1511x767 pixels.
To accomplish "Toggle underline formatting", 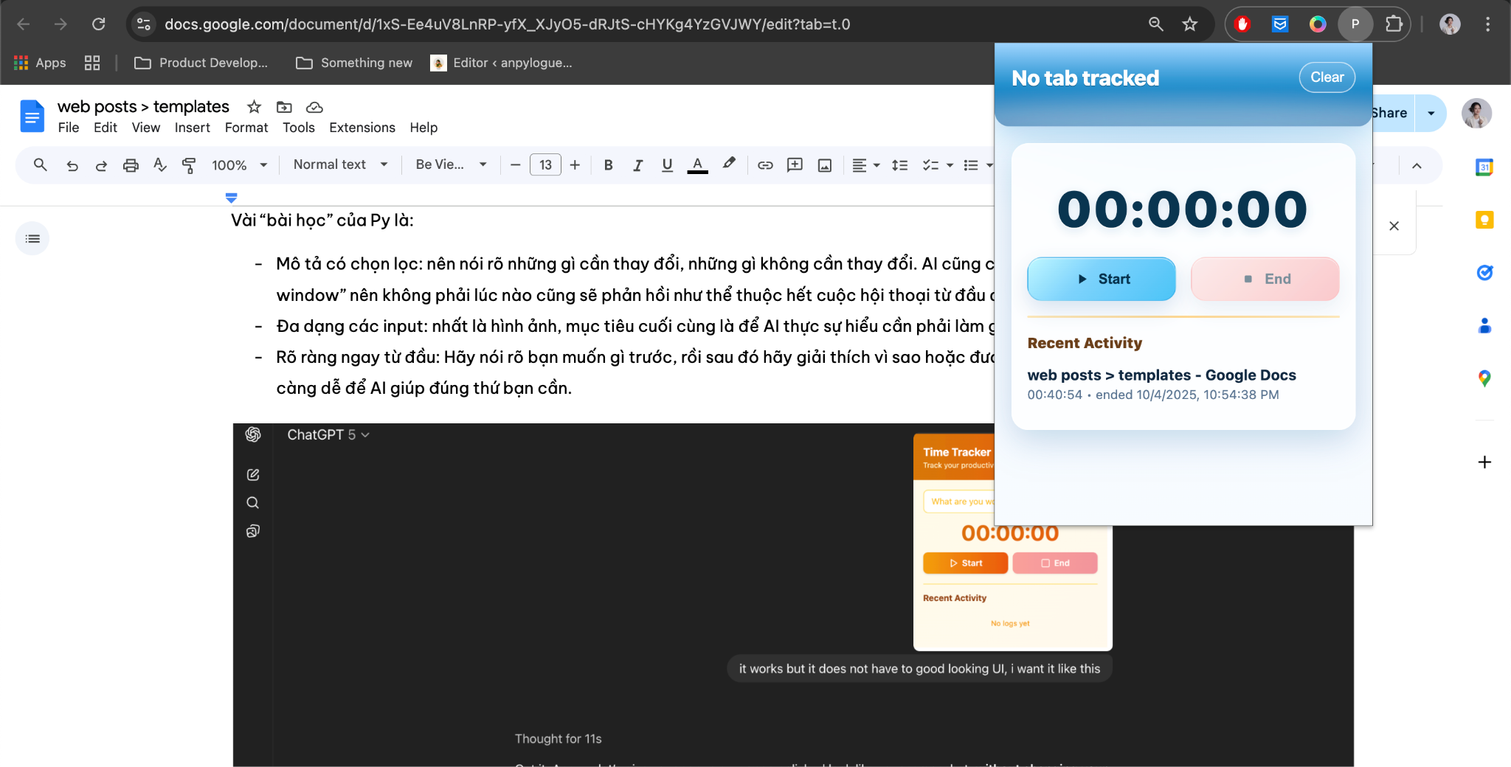I will click(667, 165).
